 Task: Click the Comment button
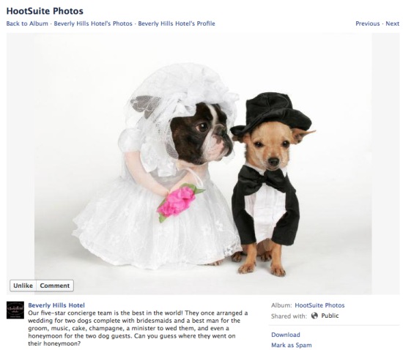(x=55, y=286)
